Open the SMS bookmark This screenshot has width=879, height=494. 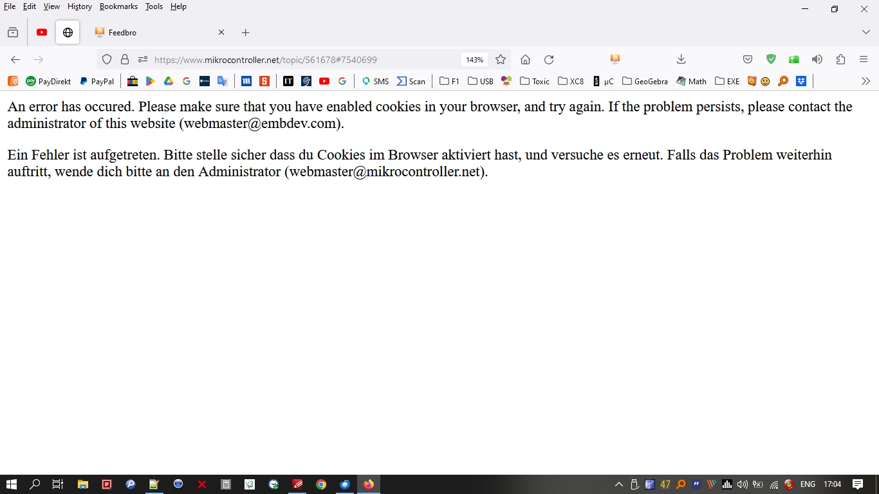click(375, 81)
